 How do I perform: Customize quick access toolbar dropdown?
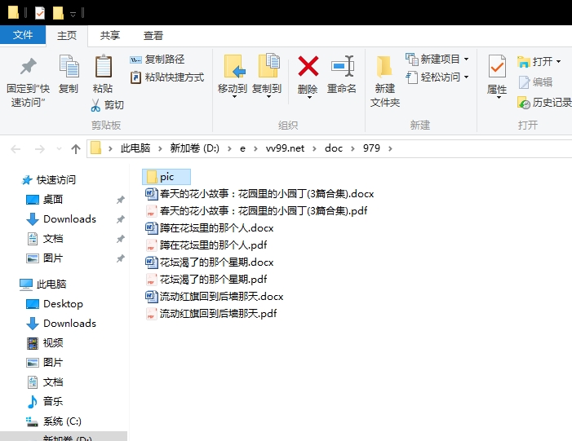point(73,14)
